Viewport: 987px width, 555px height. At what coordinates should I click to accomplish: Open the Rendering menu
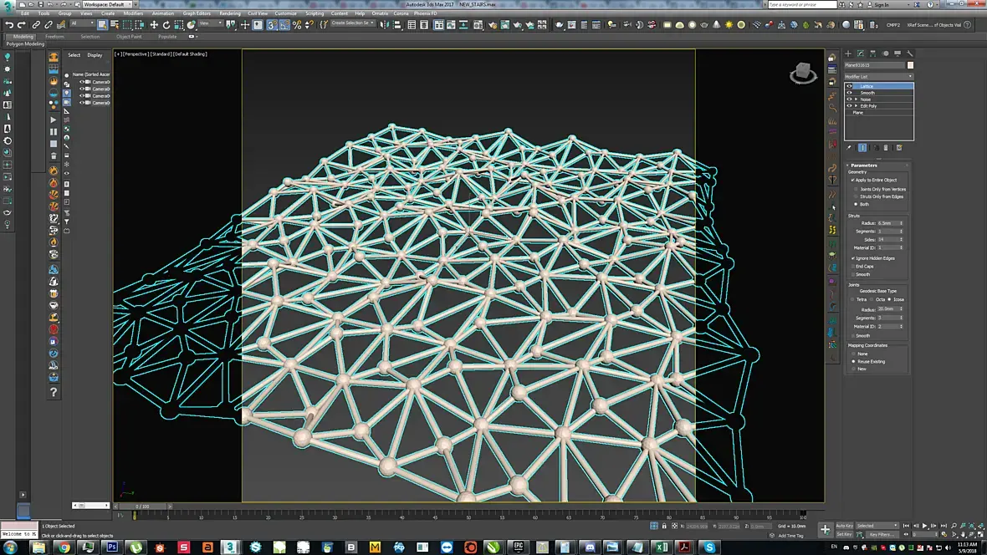click(229, 13)
